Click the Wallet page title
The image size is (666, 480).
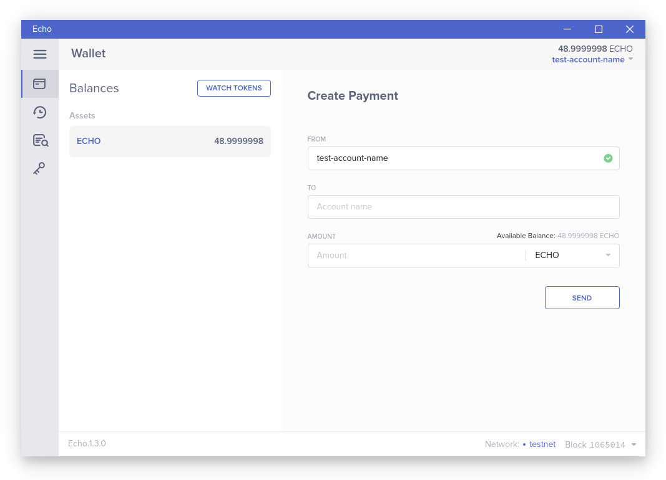tap(89, 54)
